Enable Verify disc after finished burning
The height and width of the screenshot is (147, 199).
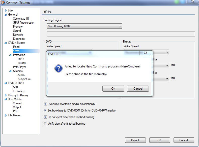pos(45,123)
